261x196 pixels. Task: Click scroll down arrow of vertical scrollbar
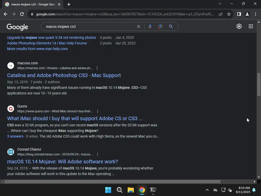[259, 177]
